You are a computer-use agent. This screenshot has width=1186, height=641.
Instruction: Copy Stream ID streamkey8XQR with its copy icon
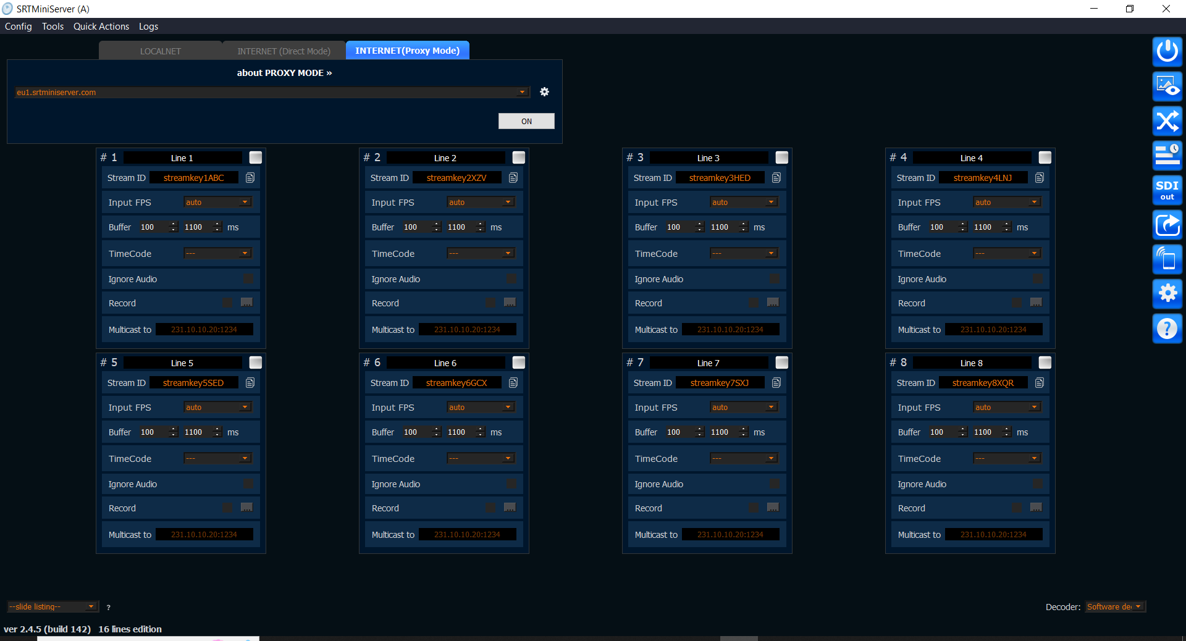[1040, 383]
